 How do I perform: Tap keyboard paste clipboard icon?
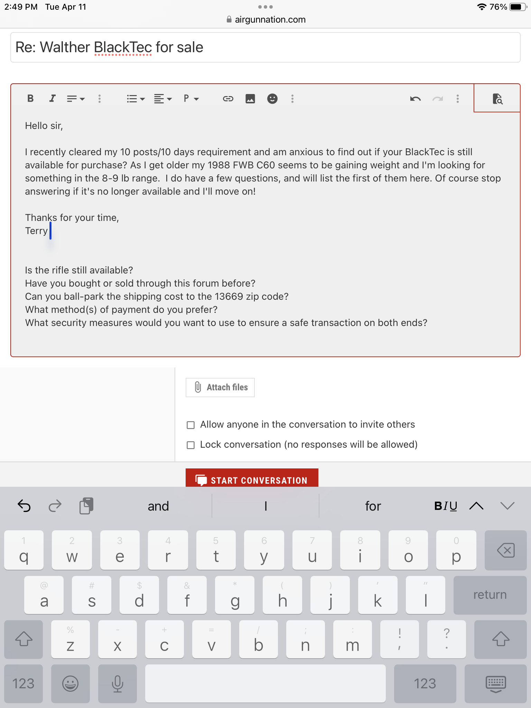[x=86, y=506]
